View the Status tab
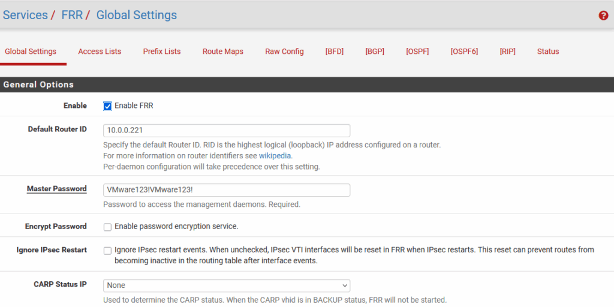The image size is (614, 307). (548, 52)
